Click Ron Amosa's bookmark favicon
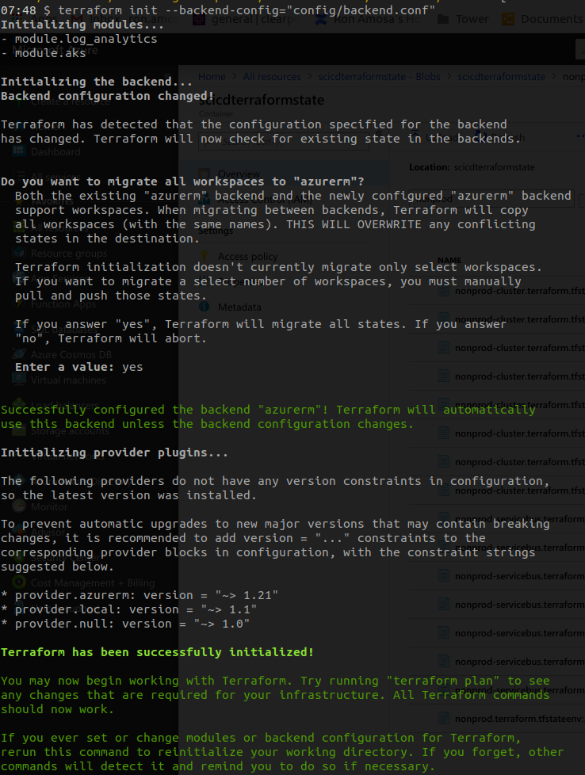The width and height of the screenshot is (585, 775). point(321,19)
